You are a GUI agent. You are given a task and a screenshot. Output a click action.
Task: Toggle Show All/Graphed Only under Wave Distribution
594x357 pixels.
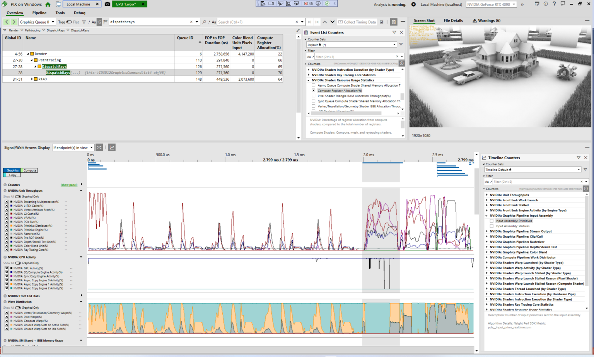click(x=18, y=308)
